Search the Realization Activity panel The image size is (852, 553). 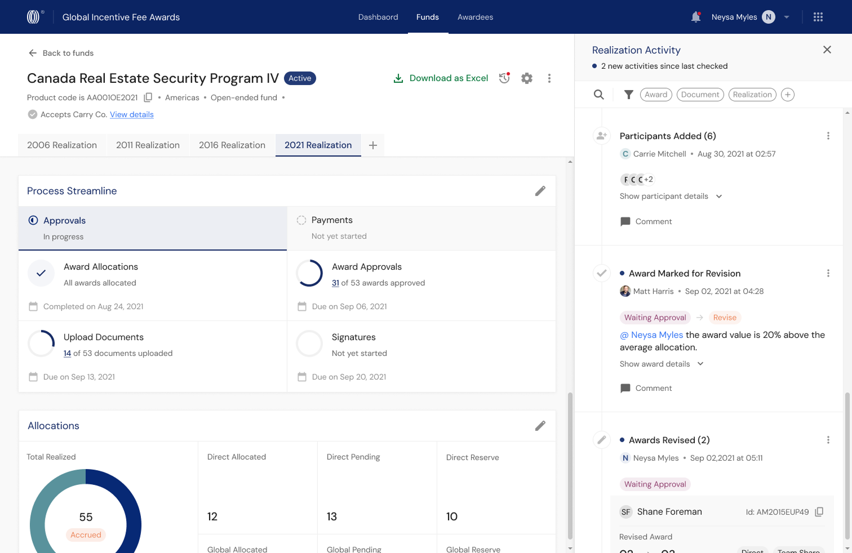599,95
